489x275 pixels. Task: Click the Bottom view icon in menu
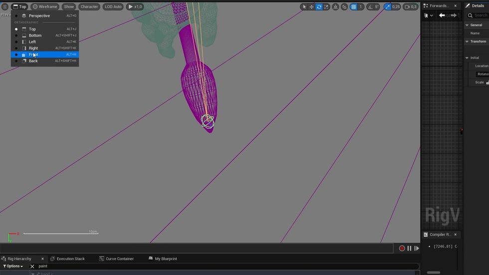(24, 35)
